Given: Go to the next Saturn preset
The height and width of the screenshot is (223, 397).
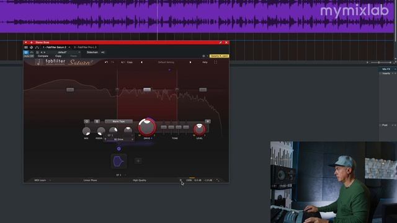Looking at the screenshot, I should click(190, 62).
